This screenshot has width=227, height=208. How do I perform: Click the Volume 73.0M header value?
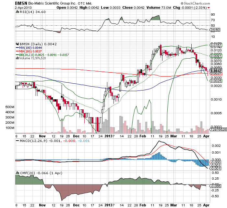(x=159, y=7)
